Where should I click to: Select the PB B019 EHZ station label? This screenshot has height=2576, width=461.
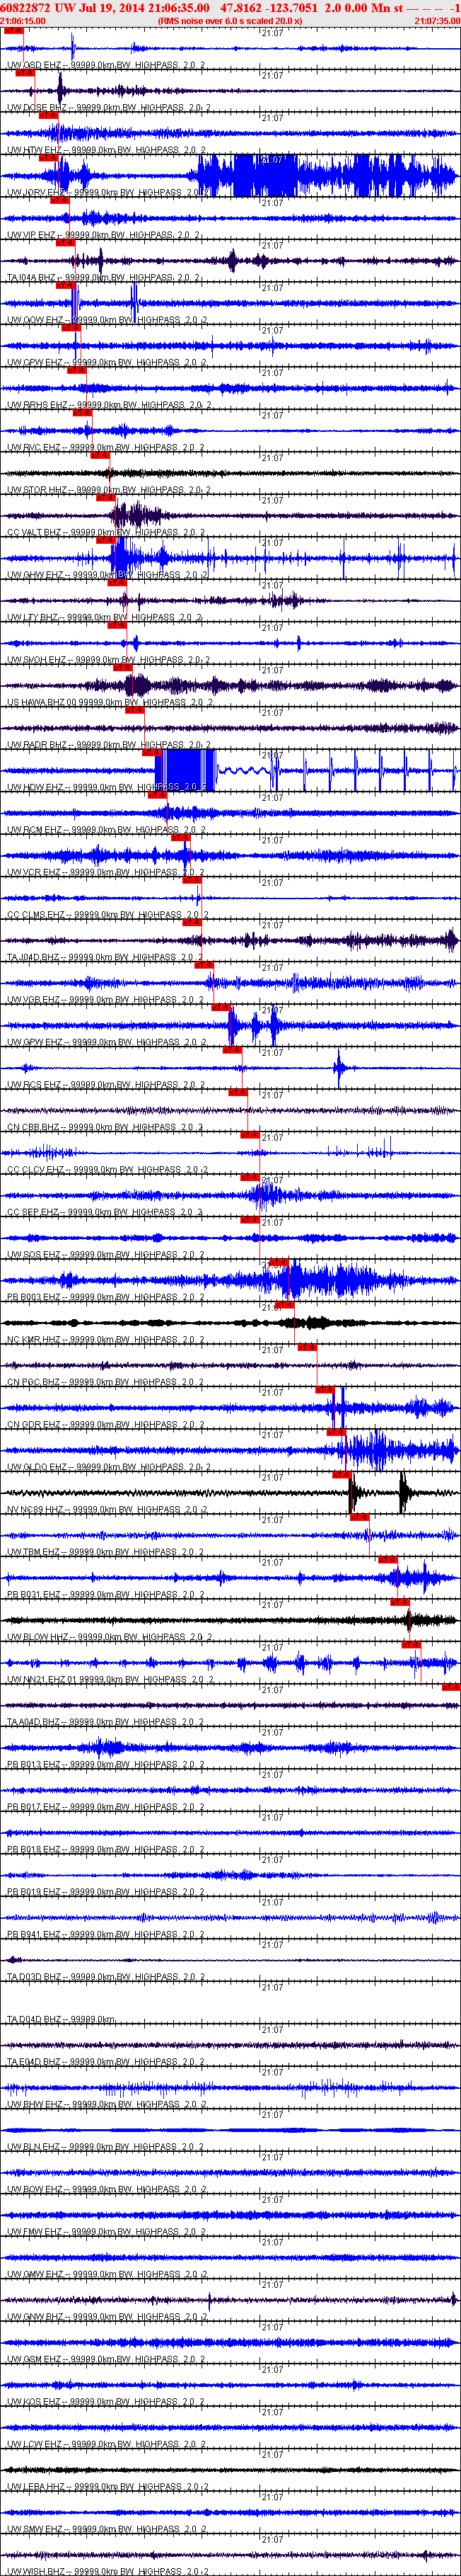pyautogui.click(x=105, y=1892)
